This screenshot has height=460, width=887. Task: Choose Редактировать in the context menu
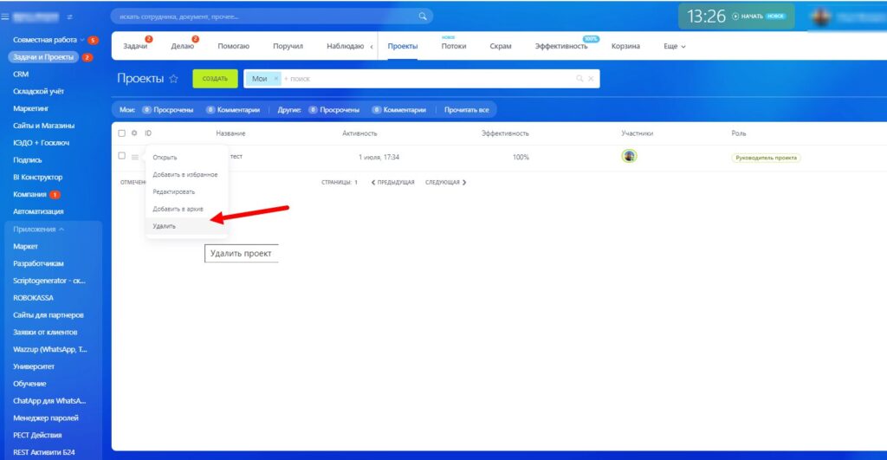[173, 191]
